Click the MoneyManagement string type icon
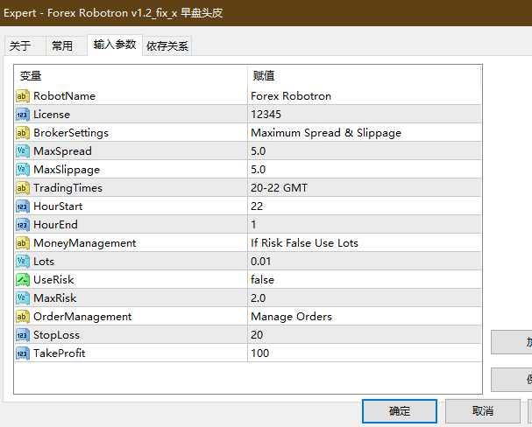The width and height of the screenshot is (532, 427). [x=23, y=243]
